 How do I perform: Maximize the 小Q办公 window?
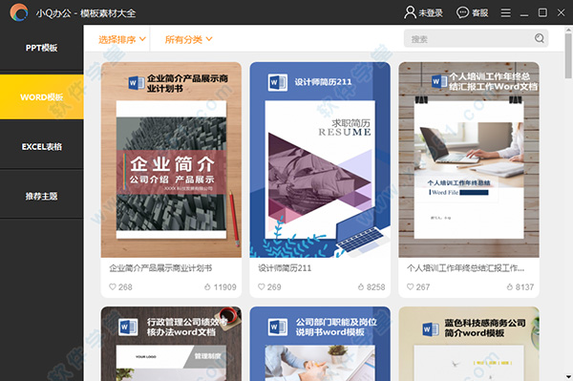tap(542, 12)
